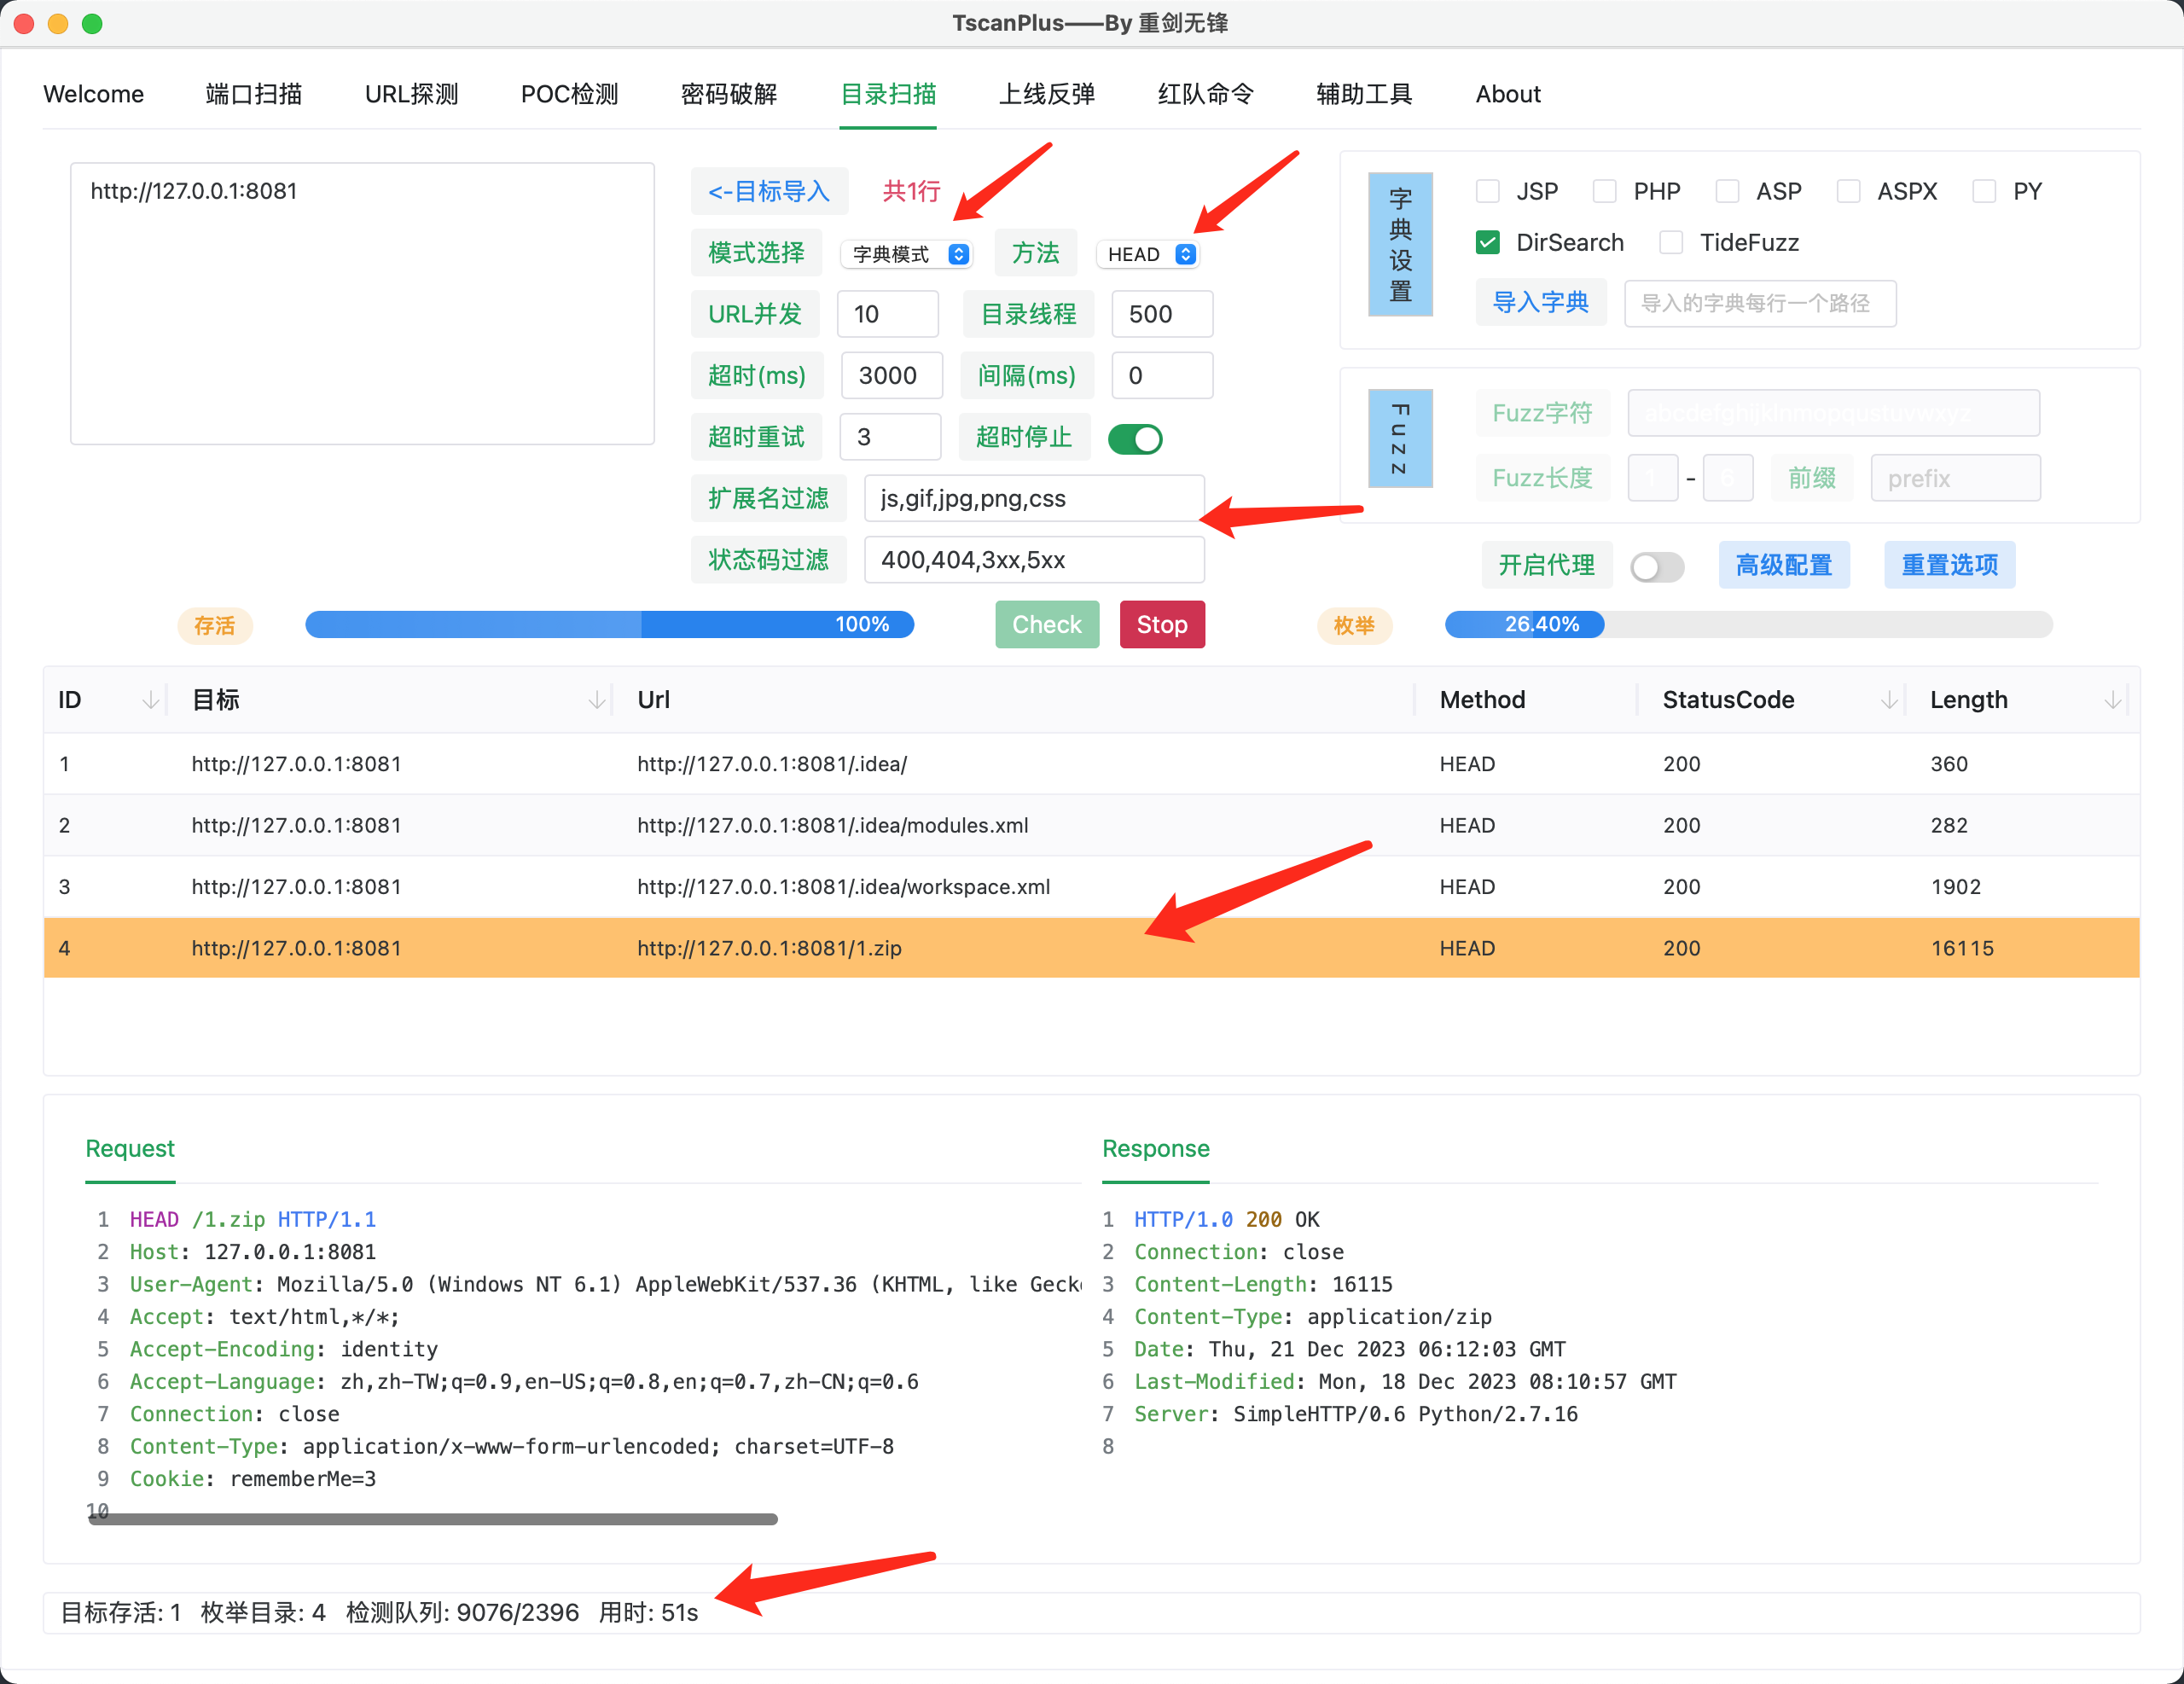This screenshot has height=1684, width=2184.
Task: Click the Length column sort arrow
Action: coord(2112,700)
